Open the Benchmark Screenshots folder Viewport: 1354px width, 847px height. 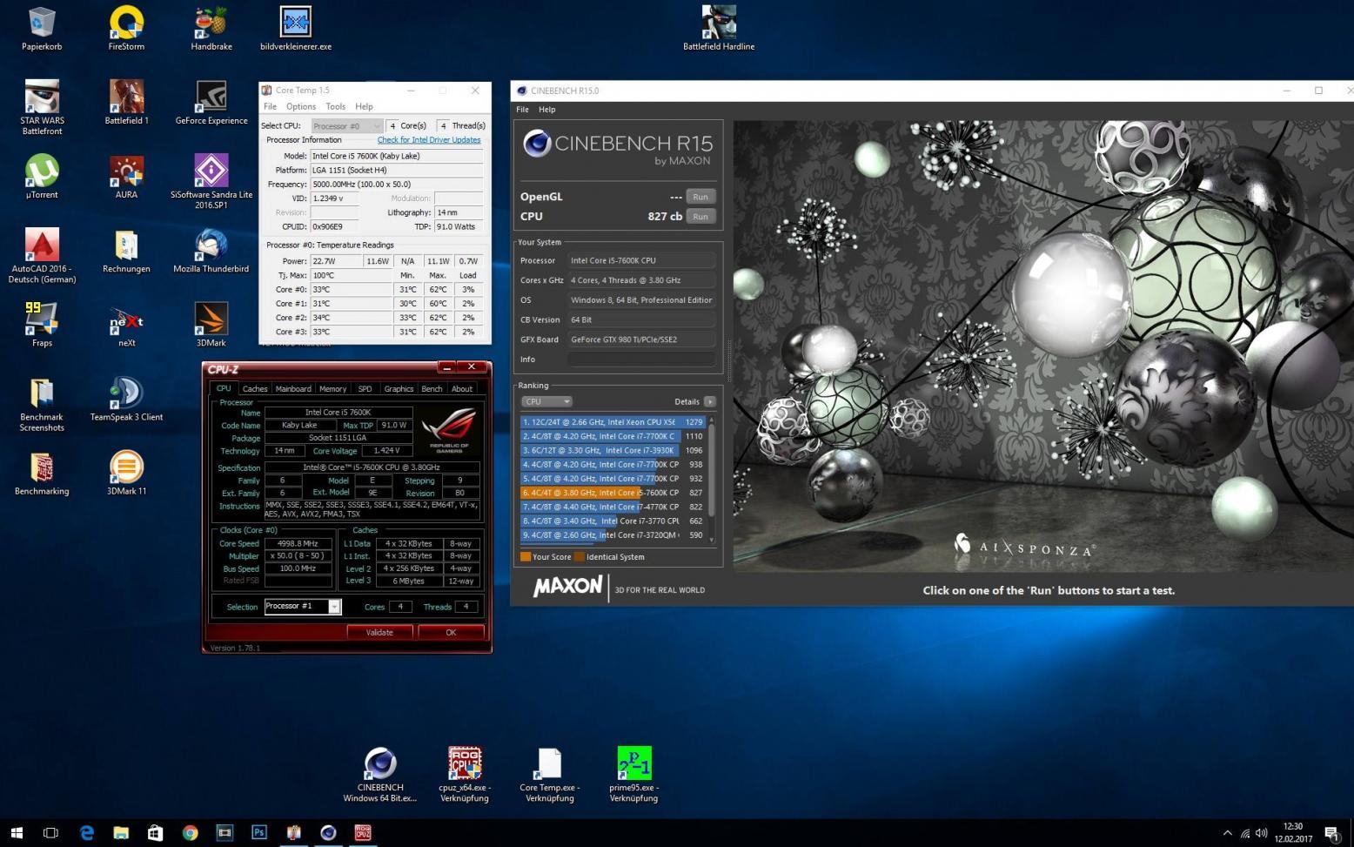(x=42, y=404)
